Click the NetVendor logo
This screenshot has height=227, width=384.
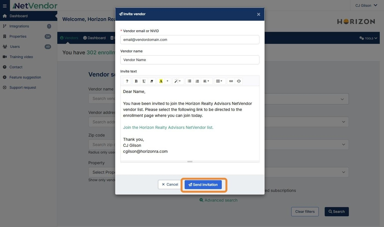coord(35,5)
